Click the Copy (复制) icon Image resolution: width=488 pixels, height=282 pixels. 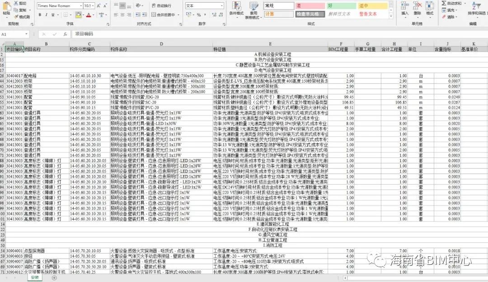(x=15, y=10)
